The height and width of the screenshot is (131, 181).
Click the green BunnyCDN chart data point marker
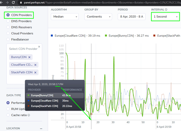[x=91, y=96]
